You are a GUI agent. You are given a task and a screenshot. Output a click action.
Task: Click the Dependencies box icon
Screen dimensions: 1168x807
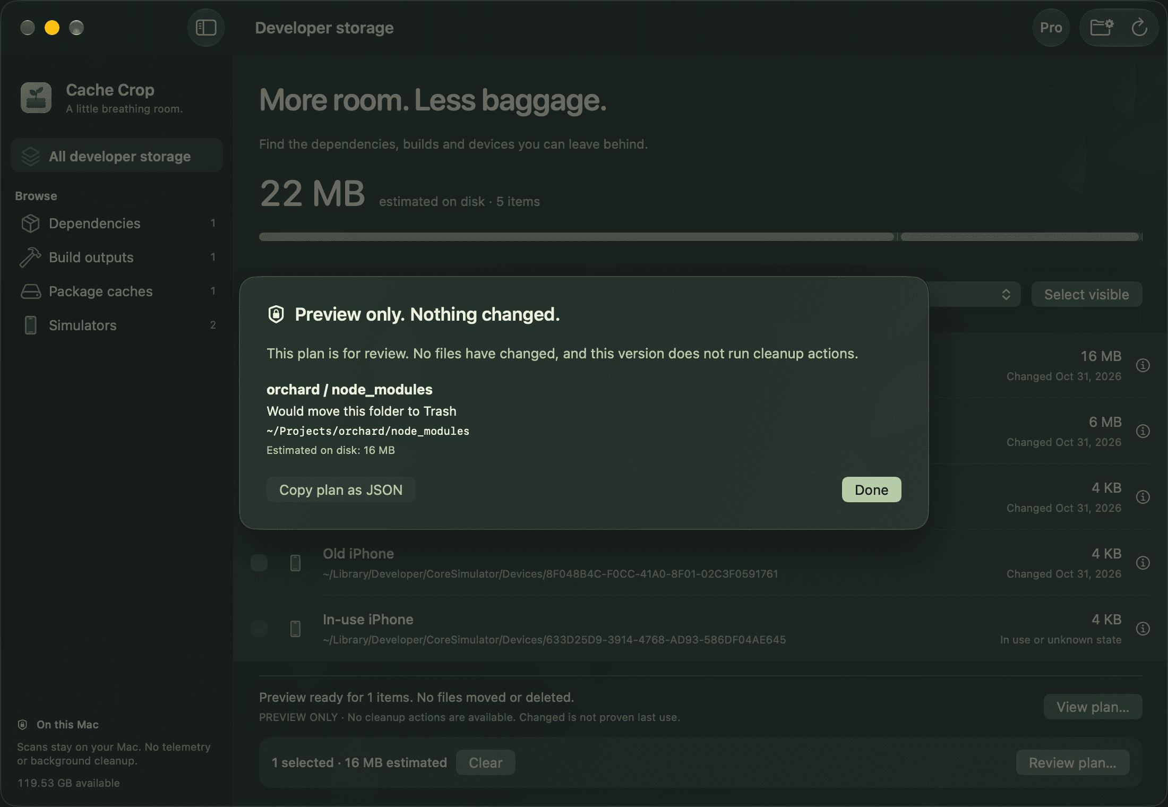click(31, 224)
